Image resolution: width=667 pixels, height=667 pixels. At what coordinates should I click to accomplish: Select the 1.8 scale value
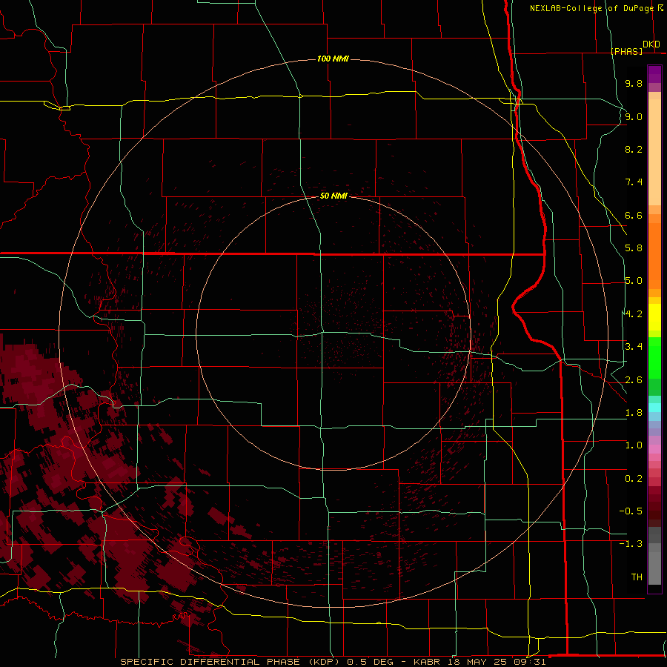(x=634, y=413)
